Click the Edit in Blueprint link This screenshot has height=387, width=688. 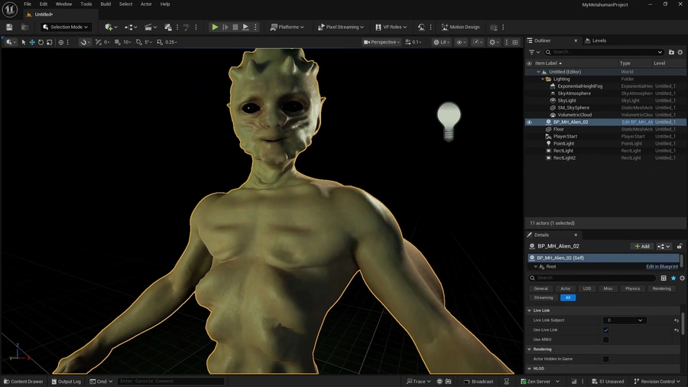[662, 266]
